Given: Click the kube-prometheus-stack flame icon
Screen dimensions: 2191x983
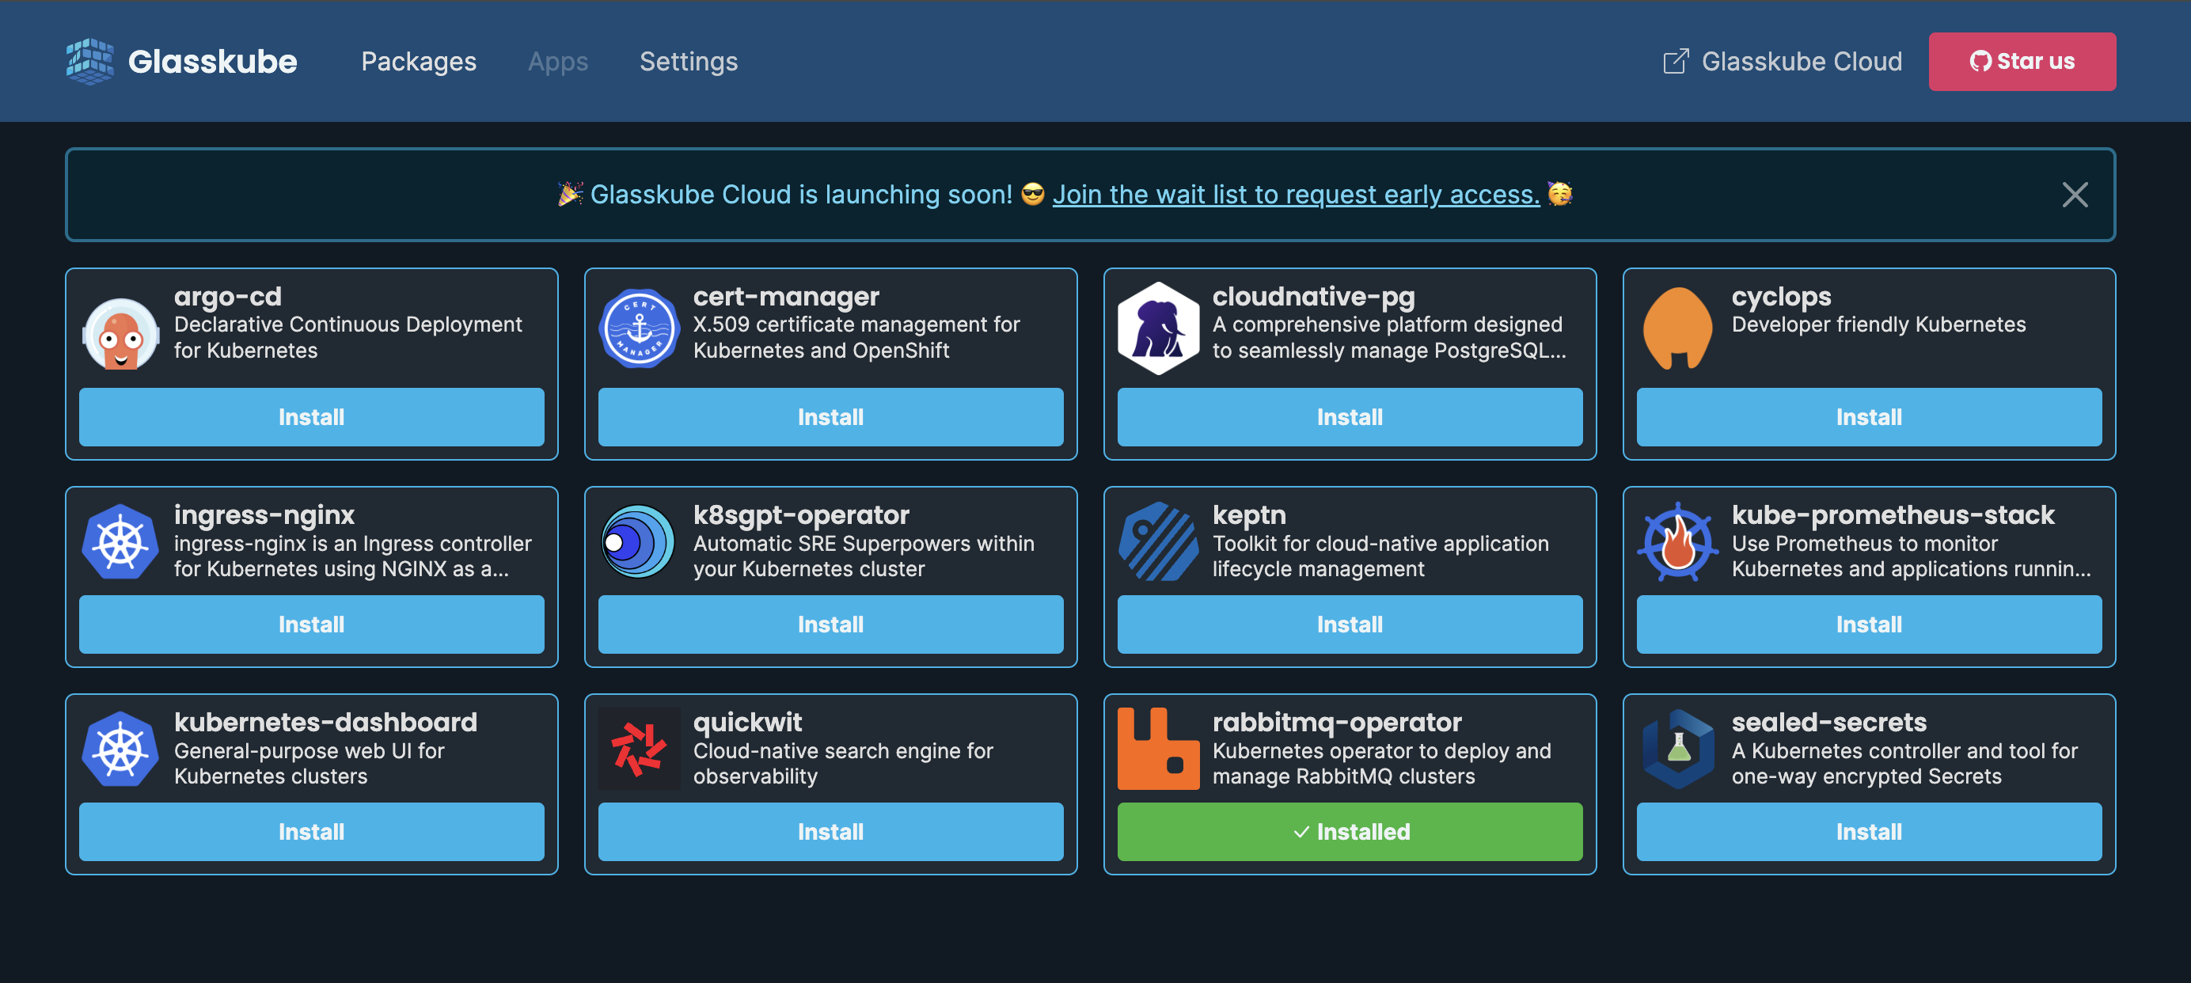Looking at the screenshot, I should 1677,541.
